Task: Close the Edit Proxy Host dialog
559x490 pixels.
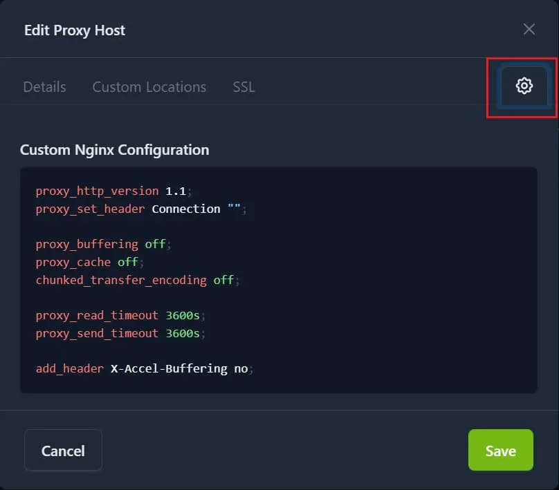Action: click(529, 29)
